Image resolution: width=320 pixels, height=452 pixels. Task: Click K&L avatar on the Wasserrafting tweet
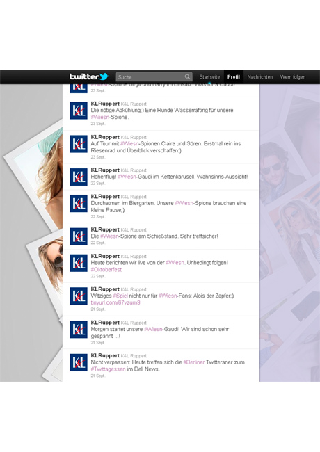pos(79,111)
